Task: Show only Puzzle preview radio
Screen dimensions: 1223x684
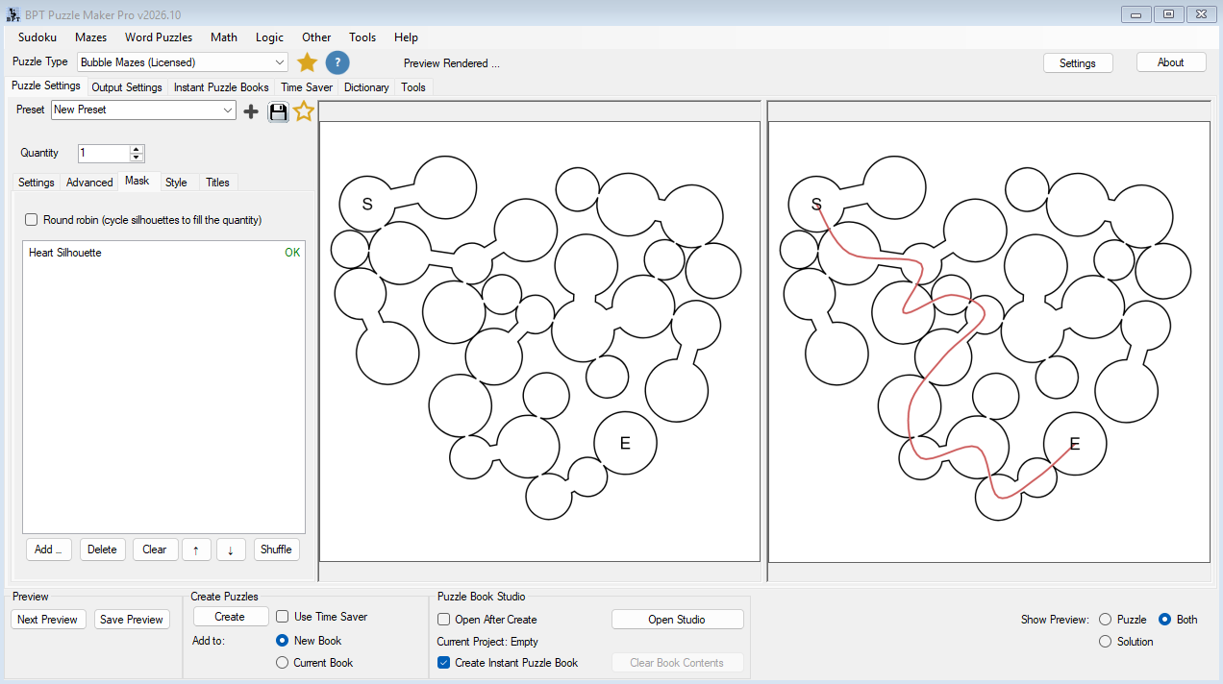Action: tap(1105, 620)
